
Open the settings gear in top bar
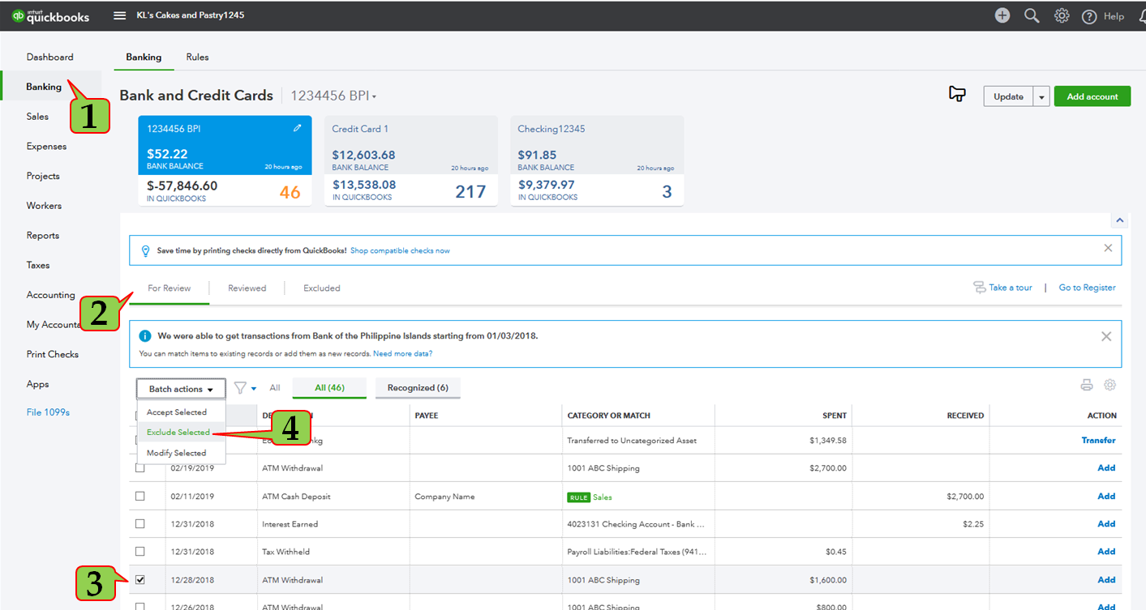click(1061, 15)
